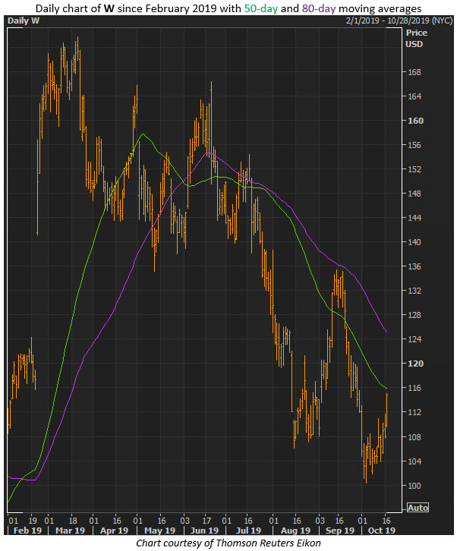
Task: Click the 148 price axis label
Action: [414, 194]
